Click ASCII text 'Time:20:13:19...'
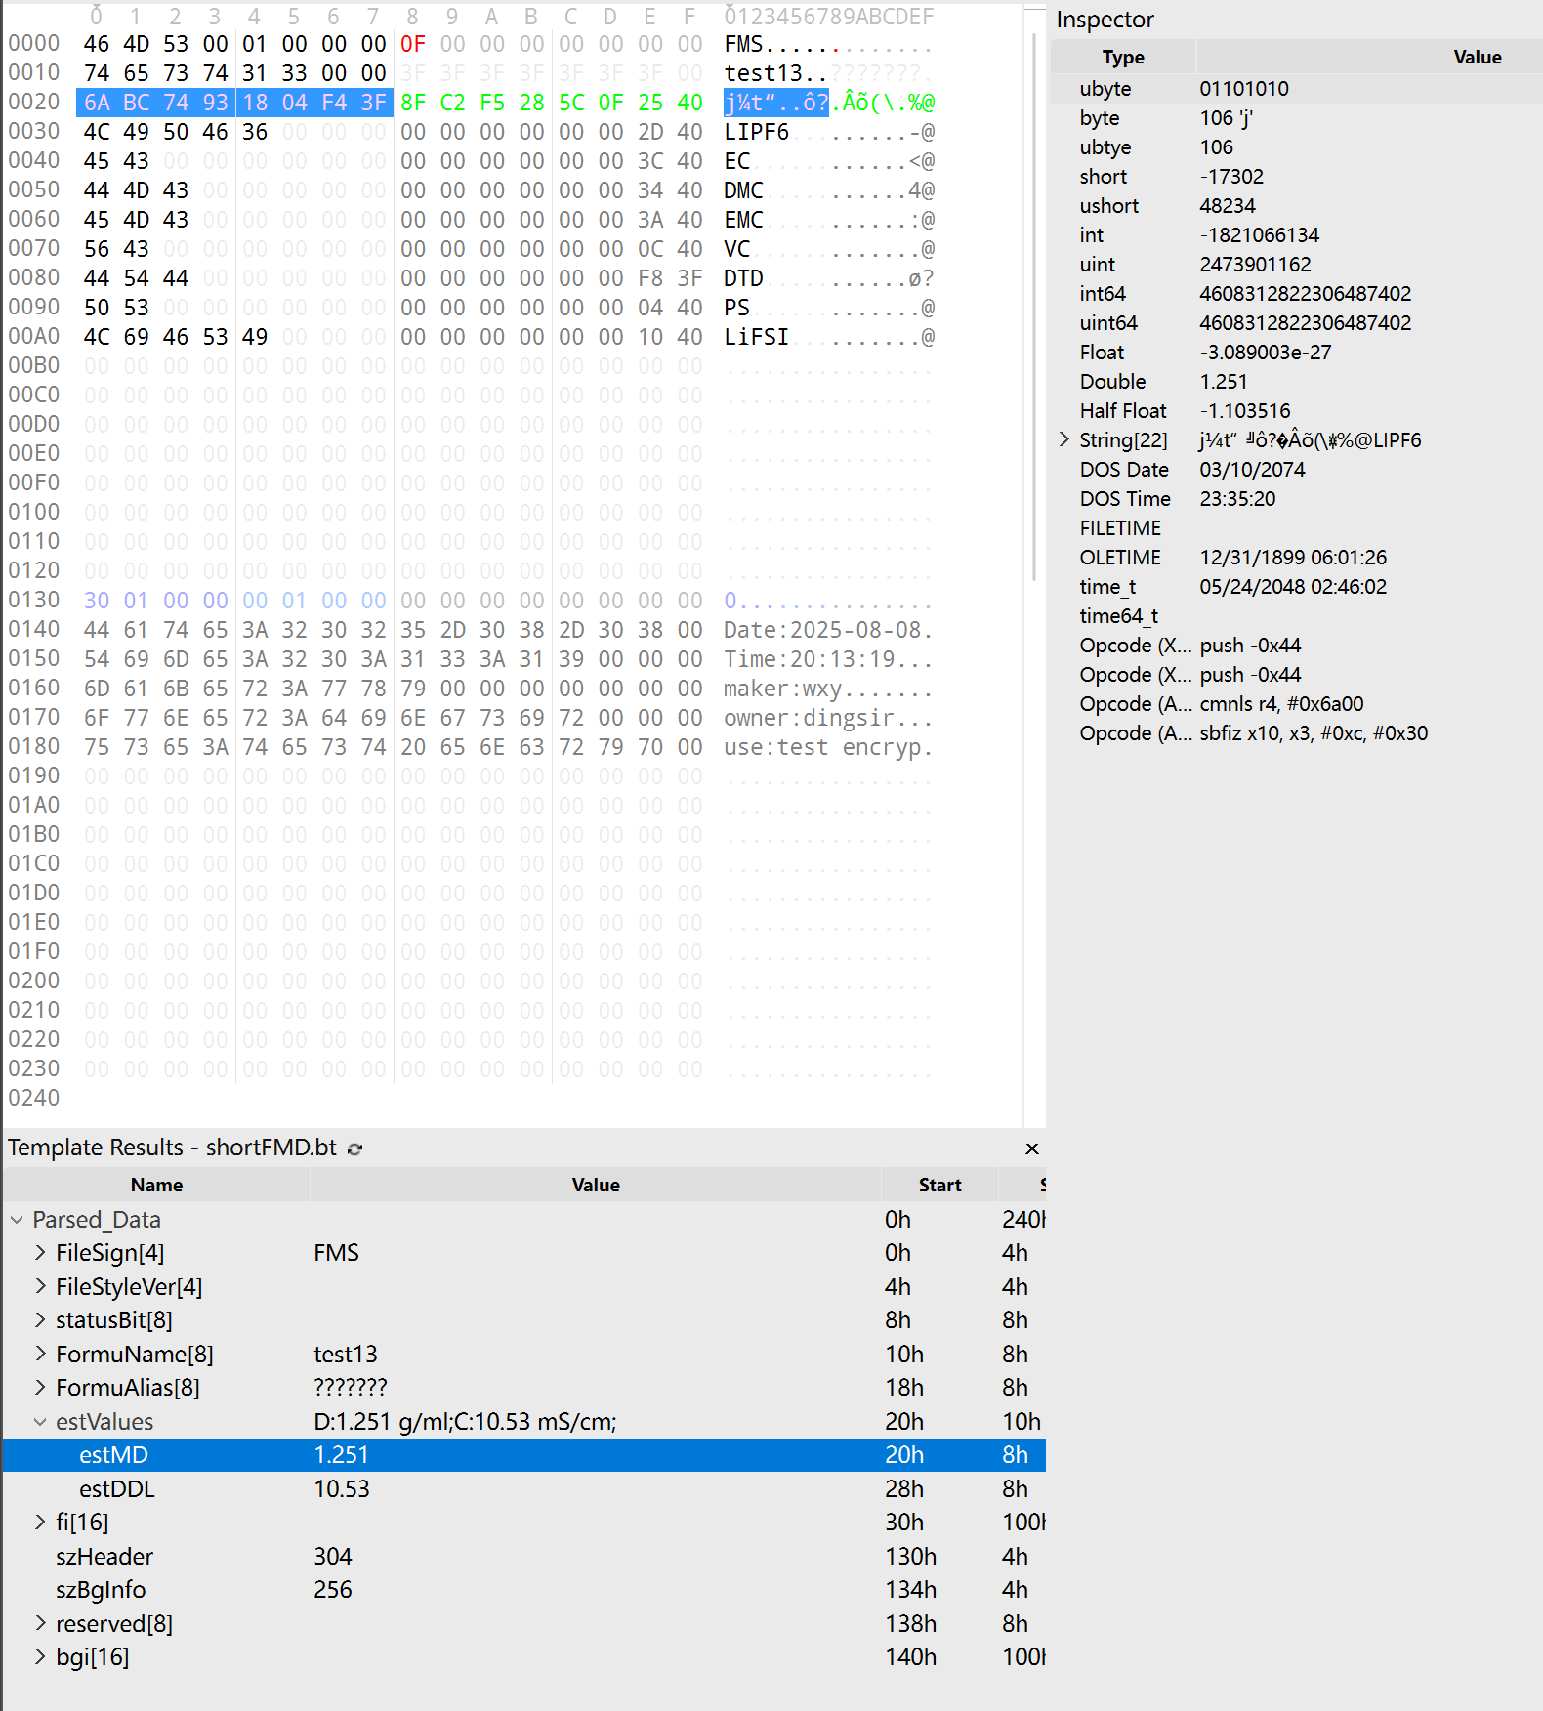1543x1711 pixels. (828, 659)
